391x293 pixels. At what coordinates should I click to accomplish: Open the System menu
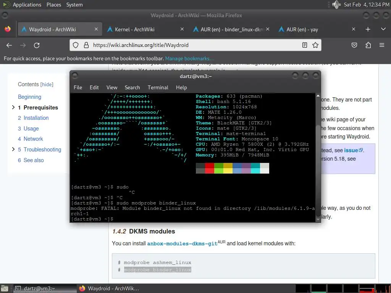point(74,5)
